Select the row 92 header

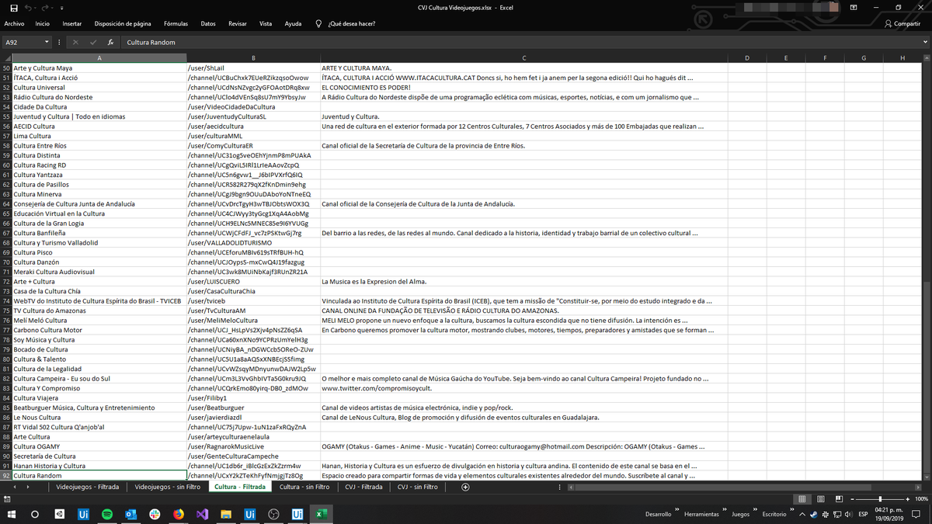click(x=6, y=476)
